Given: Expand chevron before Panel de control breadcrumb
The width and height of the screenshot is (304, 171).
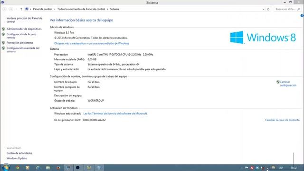Looking at the screenshot, I should click(x=30, y=9).
